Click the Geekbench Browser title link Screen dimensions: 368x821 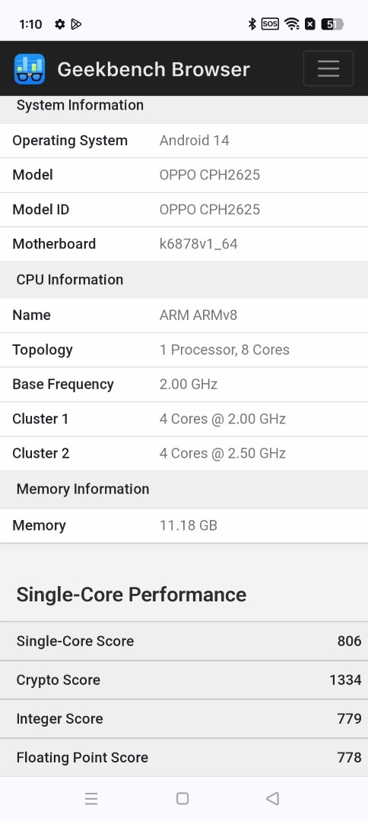coord(154,69)
